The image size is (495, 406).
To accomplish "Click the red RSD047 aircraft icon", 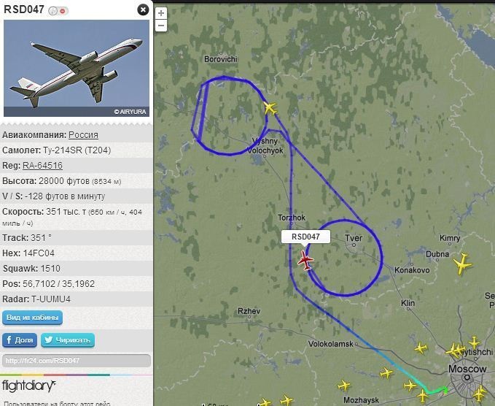I will [305, 260].
